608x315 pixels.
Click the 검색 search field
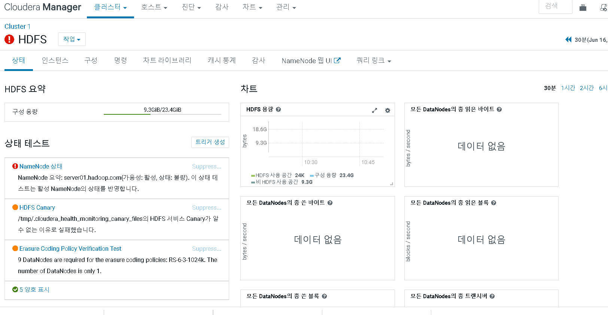coord(555,6)
